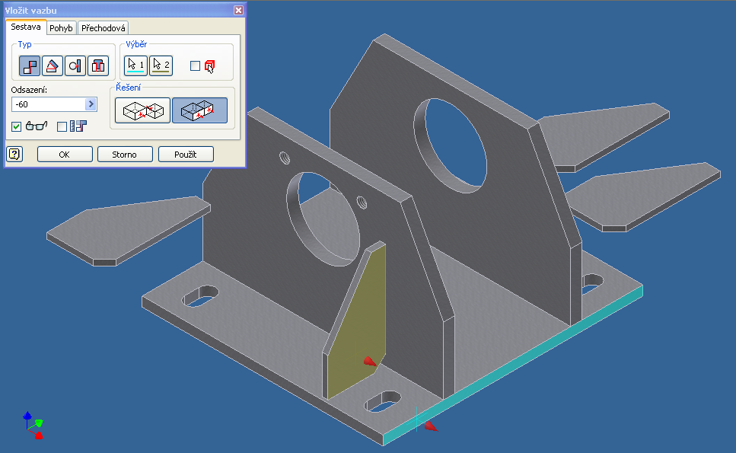Choose the Mate solution in Řešení
This screenshot has width=736, height=453.
[x=142, y=110]
